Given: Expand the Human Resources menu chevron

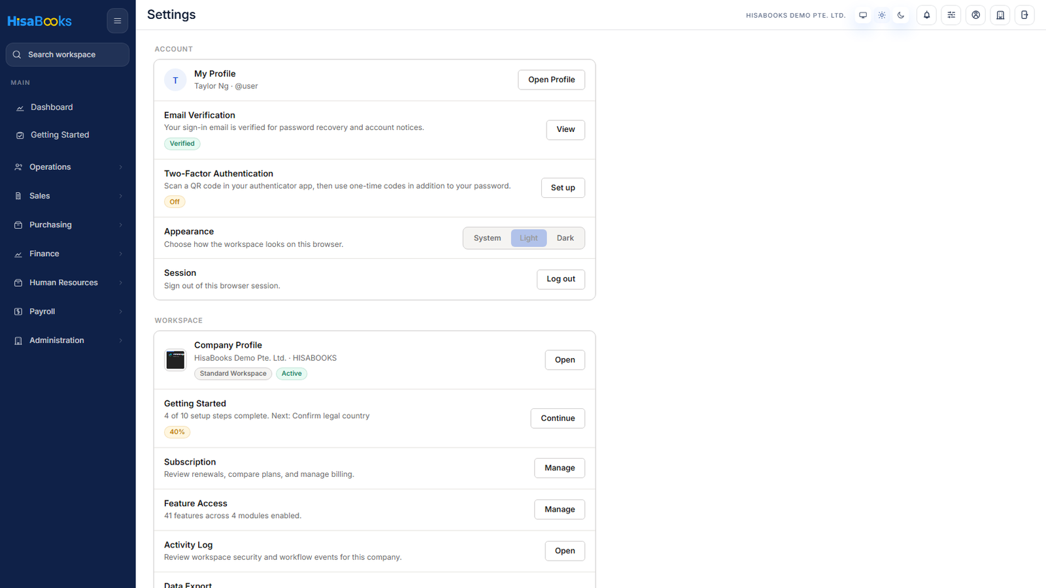Looking at the screenshot, I should point(121,283).
